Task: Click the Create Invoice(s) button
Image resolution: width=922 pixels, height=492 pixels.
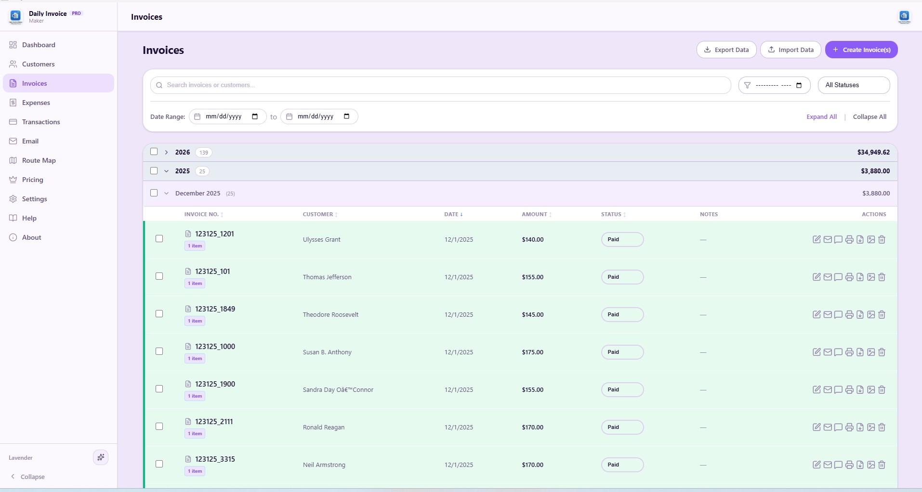Action: (x=861, y=50)
